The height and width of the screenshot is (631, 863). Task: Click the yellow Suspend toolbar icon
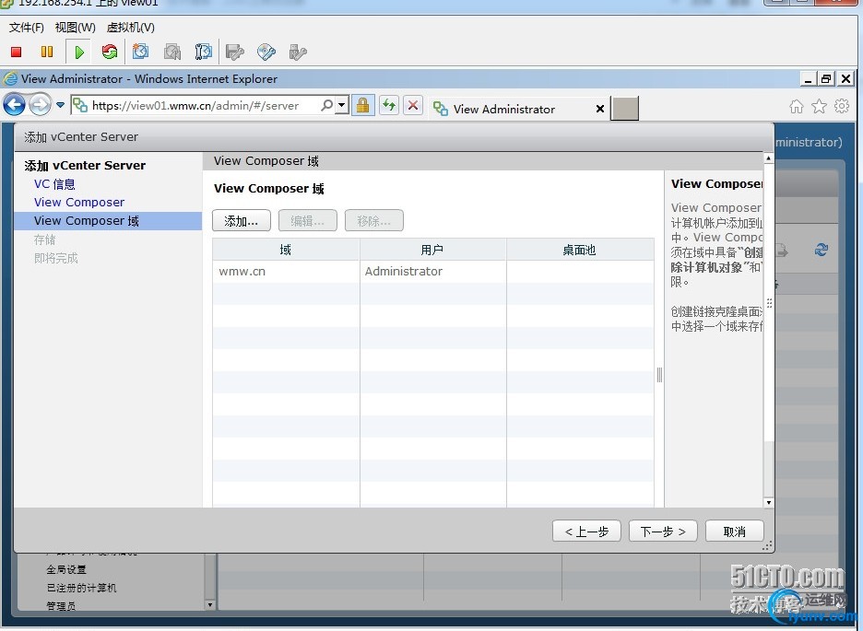(x=47, y=53)
